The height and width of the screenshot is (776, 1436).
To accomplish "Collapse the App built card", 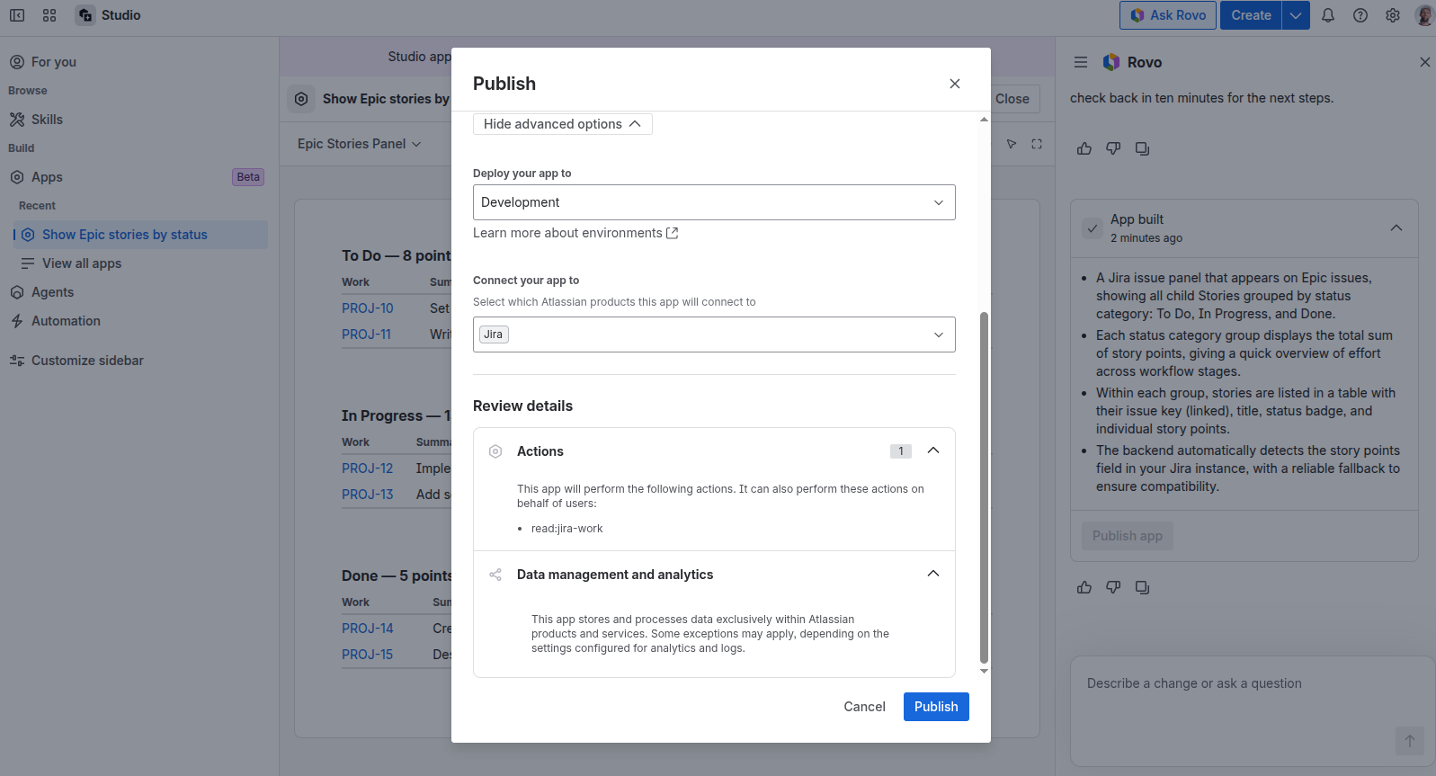I will tap(1396, 227).
